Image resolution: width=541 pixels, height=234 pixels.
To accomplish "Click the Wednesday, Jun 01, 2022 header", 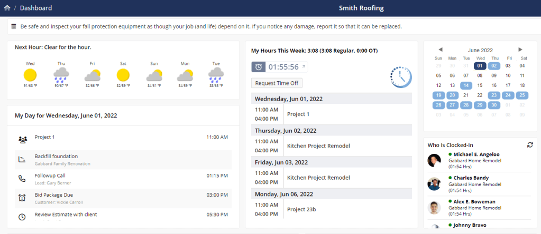I will (x=332, y=99).
